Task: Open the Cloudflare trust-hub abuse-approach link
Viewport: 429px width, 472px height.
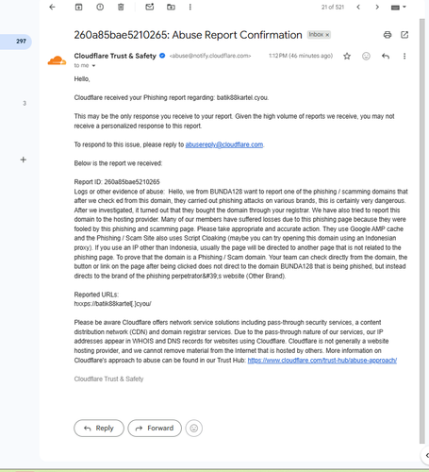Action: click(x=322, y=361)
